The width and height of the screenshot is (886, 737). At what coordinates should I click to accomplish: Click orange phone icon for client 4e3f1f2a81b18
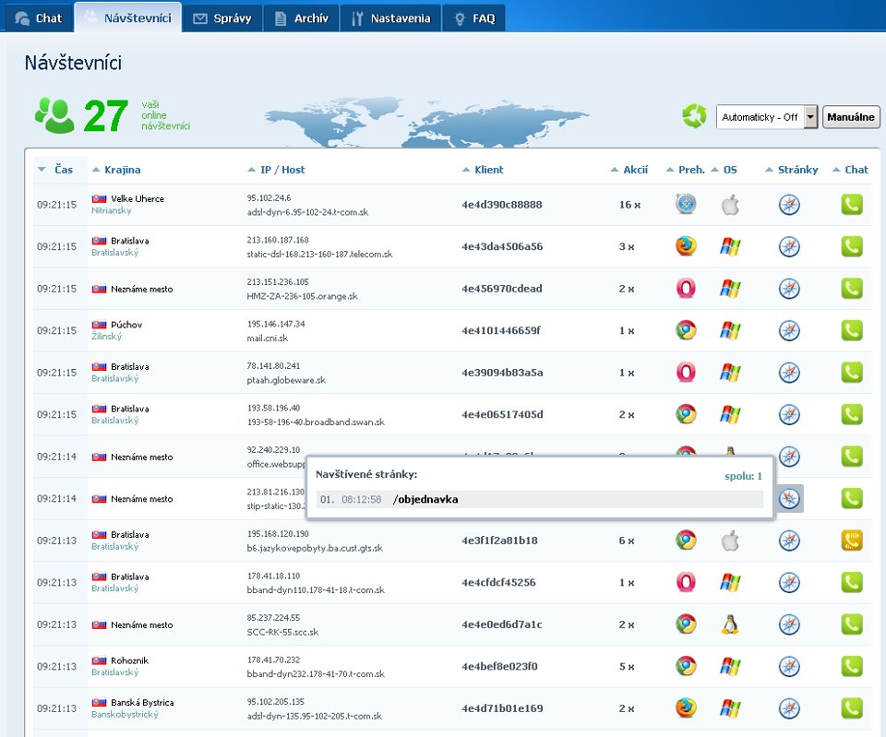[x=852, y=541]
